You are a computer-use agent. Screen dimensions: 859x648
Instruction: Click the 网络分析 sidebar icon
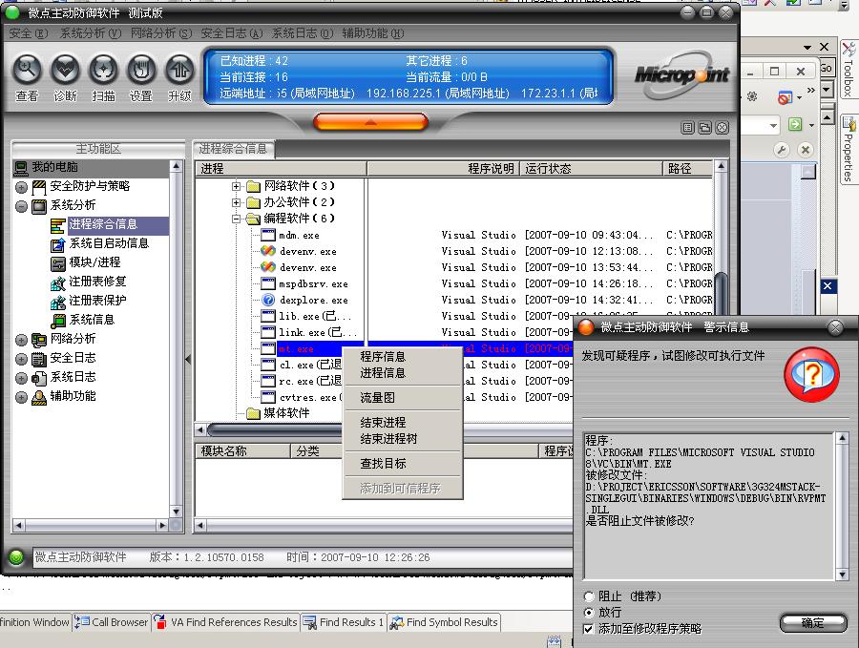pyautogui.click(x=39, y=340)
